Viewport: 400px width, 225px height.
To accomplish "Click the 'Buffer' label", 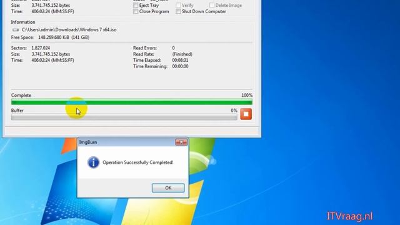I will pyautogui.click(x=17, y=111).
